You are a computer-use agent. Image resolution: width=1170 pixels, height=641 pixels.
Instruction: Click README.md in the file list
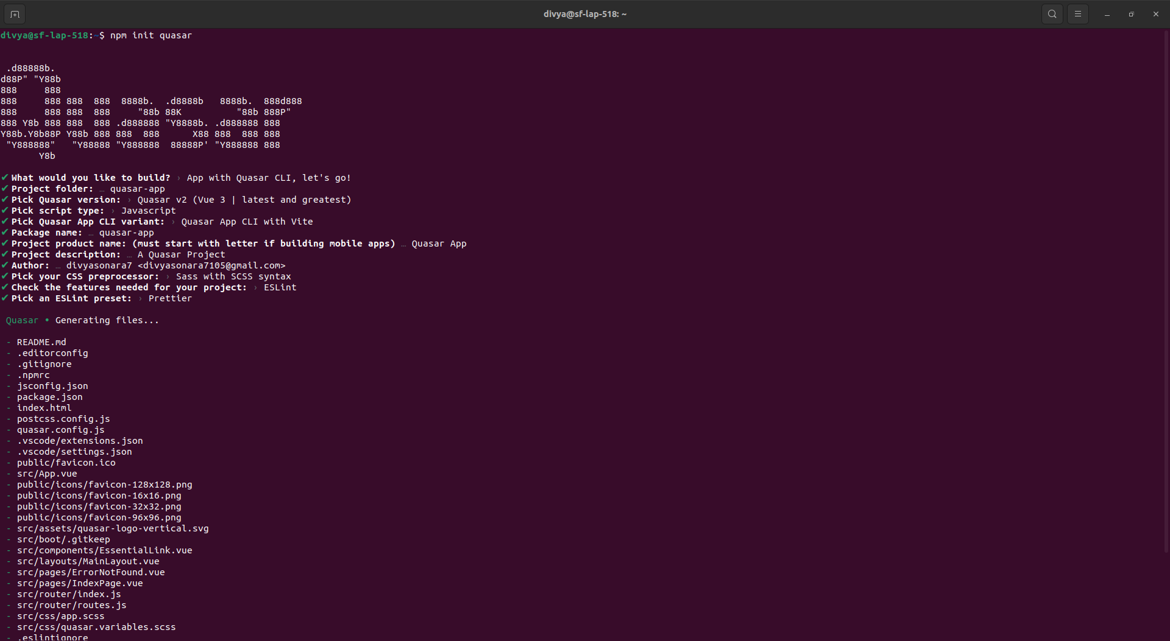41,343
